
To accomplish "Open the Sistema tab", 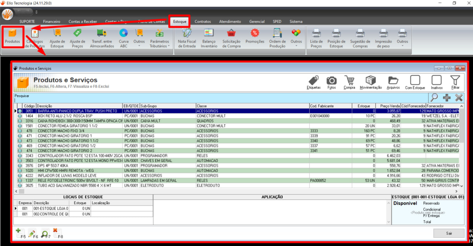I will click(x=296, y=21).
